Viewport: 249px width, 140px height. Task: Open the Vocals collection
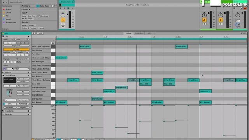coord(9,19)
